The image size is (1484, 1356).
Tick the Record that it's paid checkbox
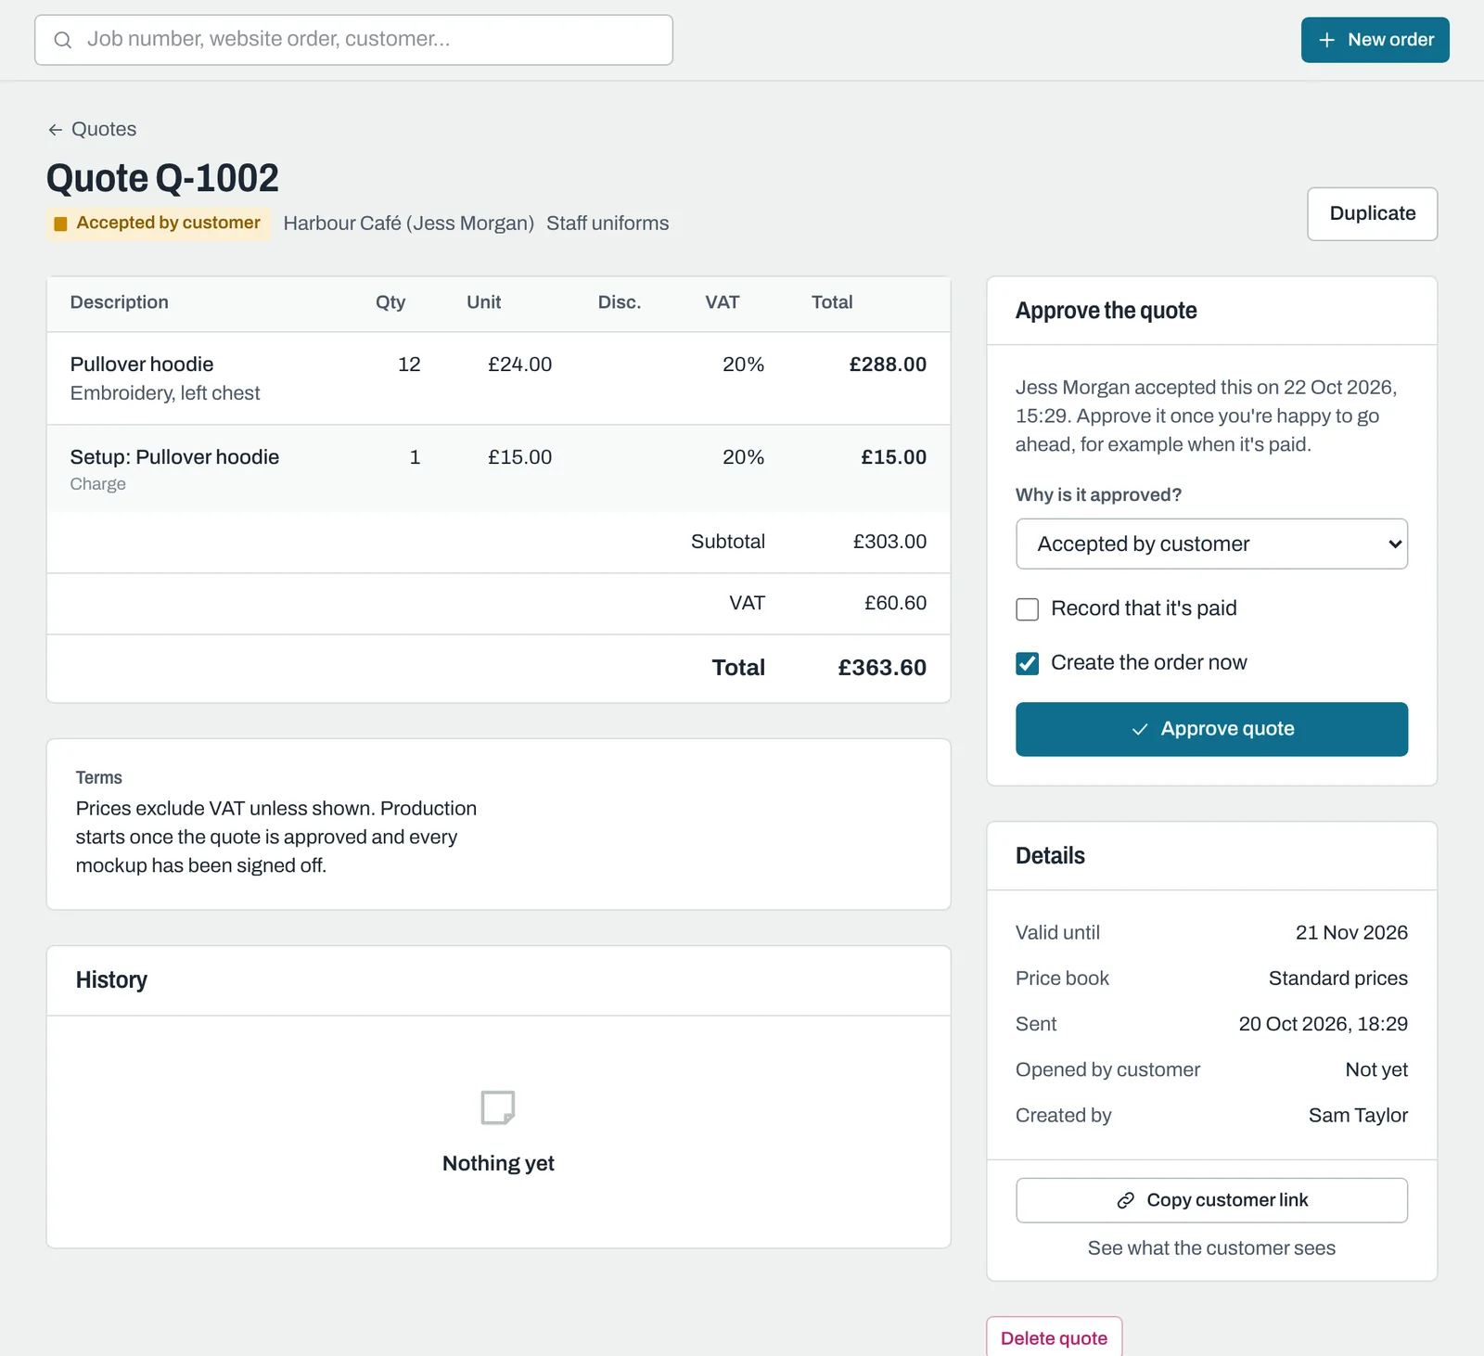pos(1028,609)
